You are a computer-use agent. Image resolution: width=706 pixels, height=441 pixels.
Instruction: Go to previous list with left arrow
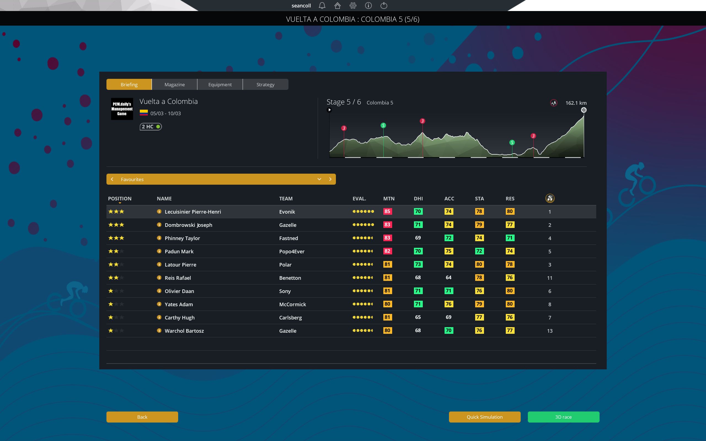click(112, 179)
